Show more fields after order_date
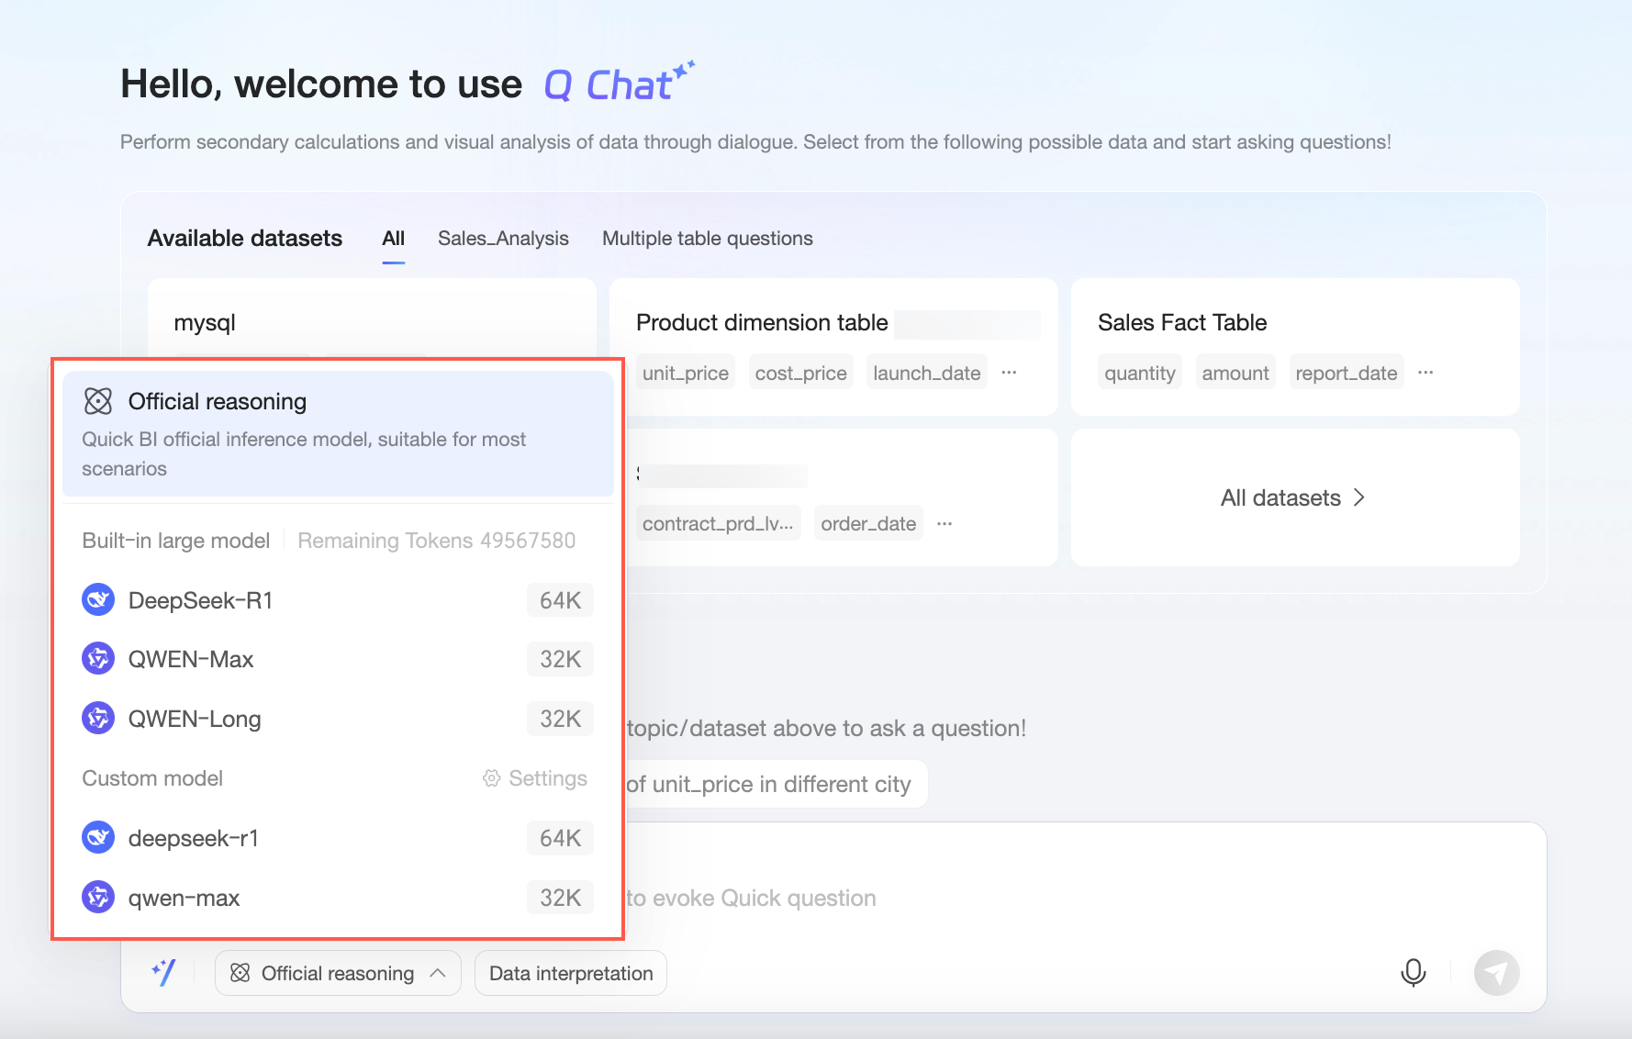The width and height of the screenshot is (1632, 1039). pos(945,523)
